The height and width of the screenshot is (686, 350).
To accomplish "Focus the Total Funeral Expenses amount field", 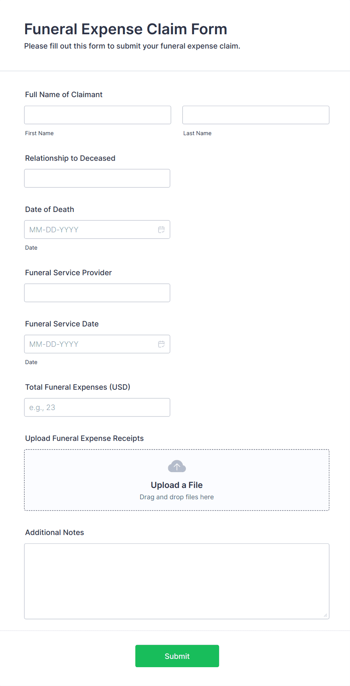I will [x=97, y=407].
